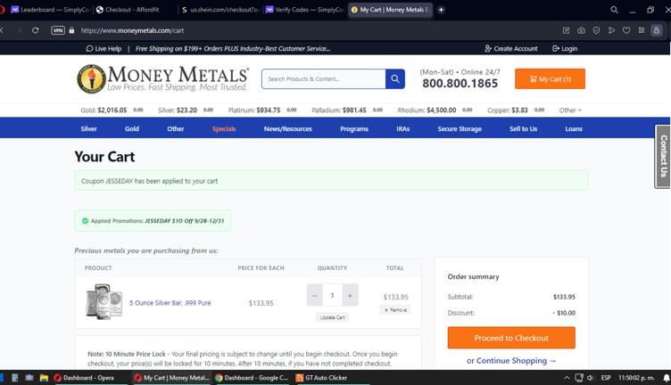The width and height of the screenshot is (671, 385).
Task: Click the Platinum spot price $934.75
Action: [269, 111]
